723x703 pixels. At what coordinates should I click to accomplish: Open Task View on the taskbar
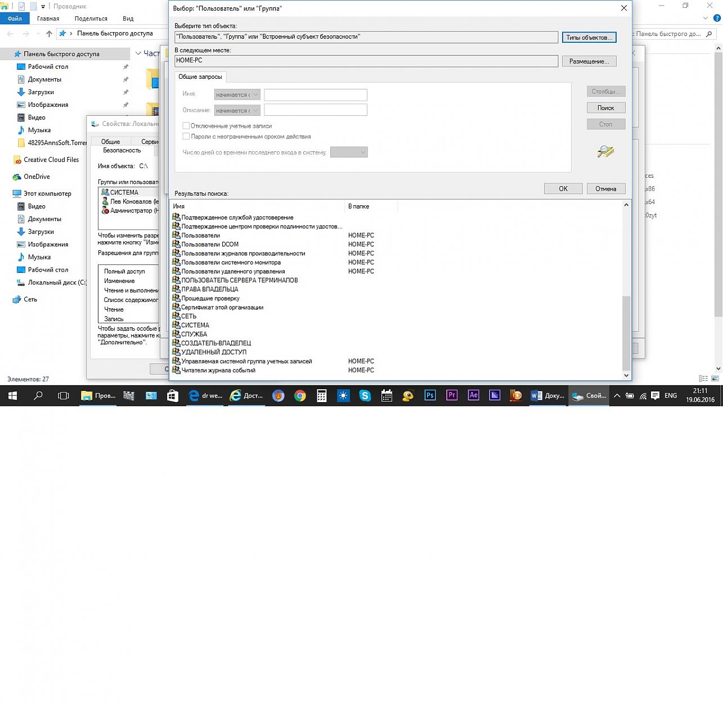[64, 395]
